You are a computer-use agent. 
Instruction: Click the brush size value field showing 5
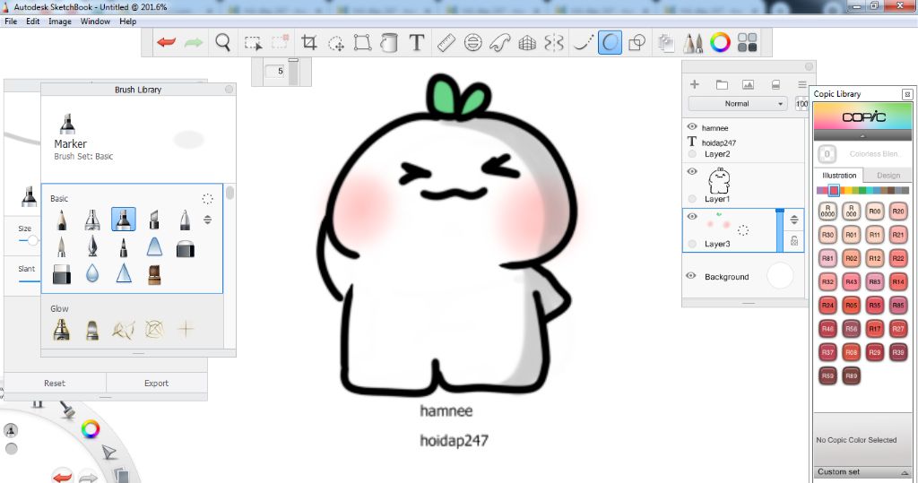274,72
